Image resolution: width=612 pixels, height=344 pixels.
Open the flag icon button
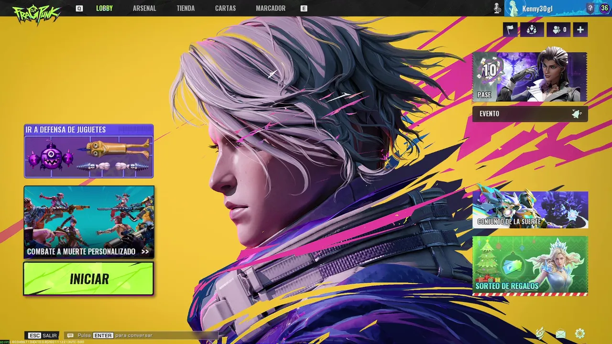[x=510, y=30]
